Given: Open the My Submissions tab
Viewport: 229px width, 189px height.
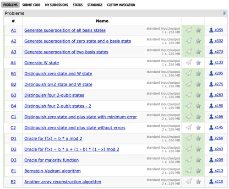Looking at the screenshot, I should tap(56, 5).
